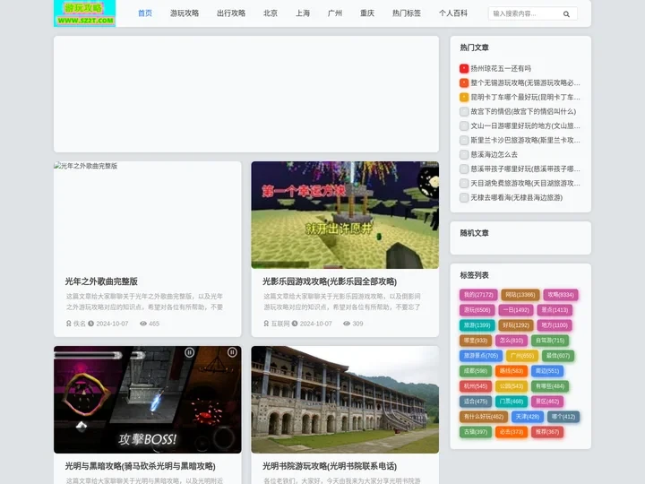Image resolution: width=645 pixels, height=484 pixels.
Task: Select the 攻略(8334) tag
Action: coord(560,295)
